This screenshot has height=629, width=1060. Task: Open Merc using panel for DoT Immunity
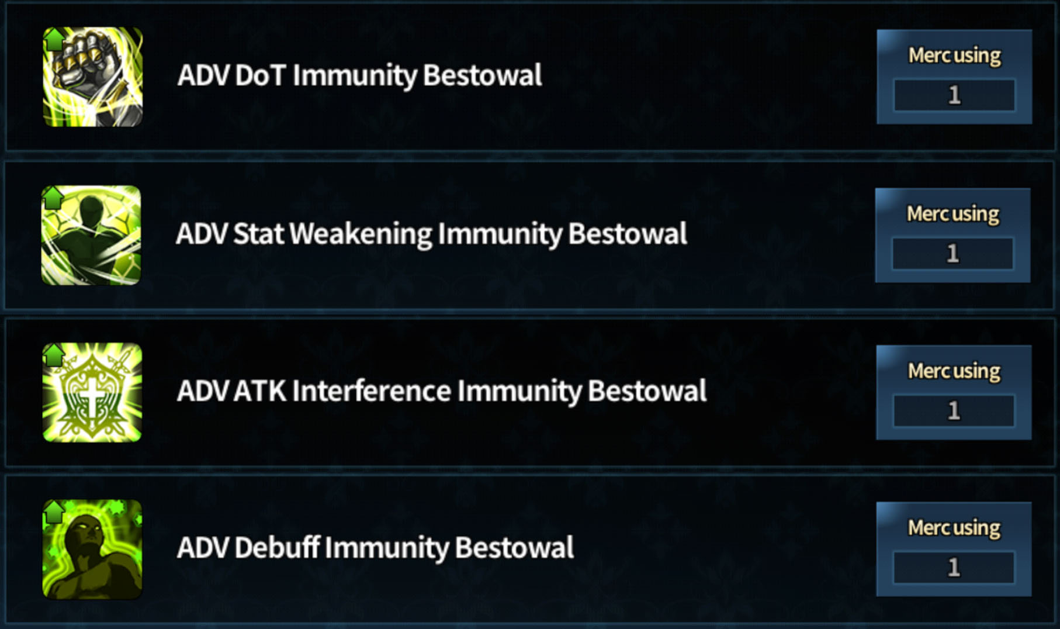[954, 77]
